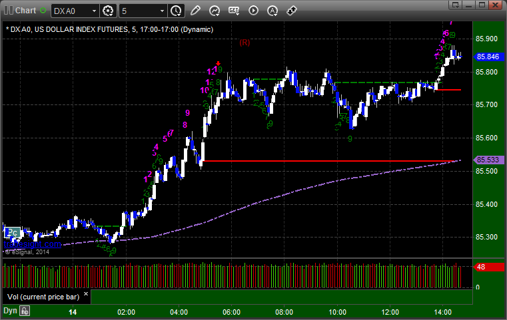Close the Vol study panel tab
The height and width of the screenshot is (320, 507).
pos(86,294)
